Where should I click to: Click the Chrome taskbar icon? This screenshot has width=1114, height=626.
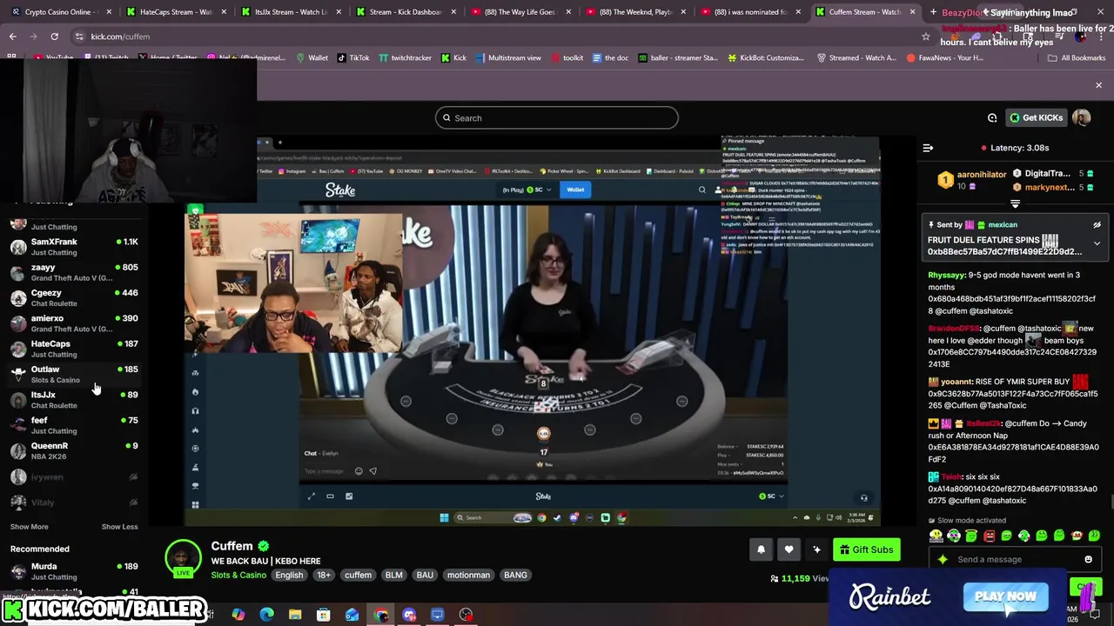coord(380,615)
